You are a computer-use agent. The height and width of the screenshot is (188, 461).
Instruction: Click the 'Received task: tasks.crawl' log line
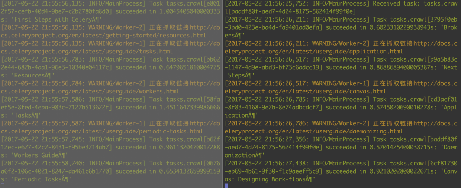pos(341,7)
